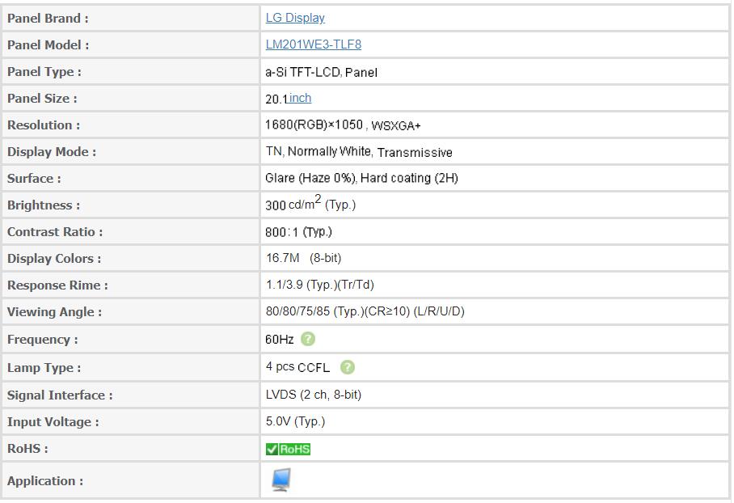
Task: Open the LG Display brand link
Action: [295, 18]
